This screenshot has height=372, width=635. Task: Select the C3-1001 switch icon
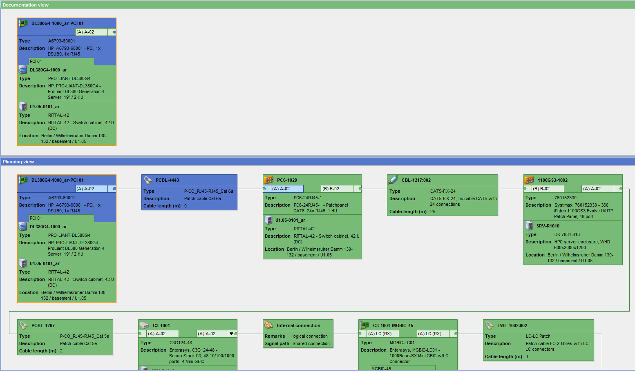pos(144,325)
